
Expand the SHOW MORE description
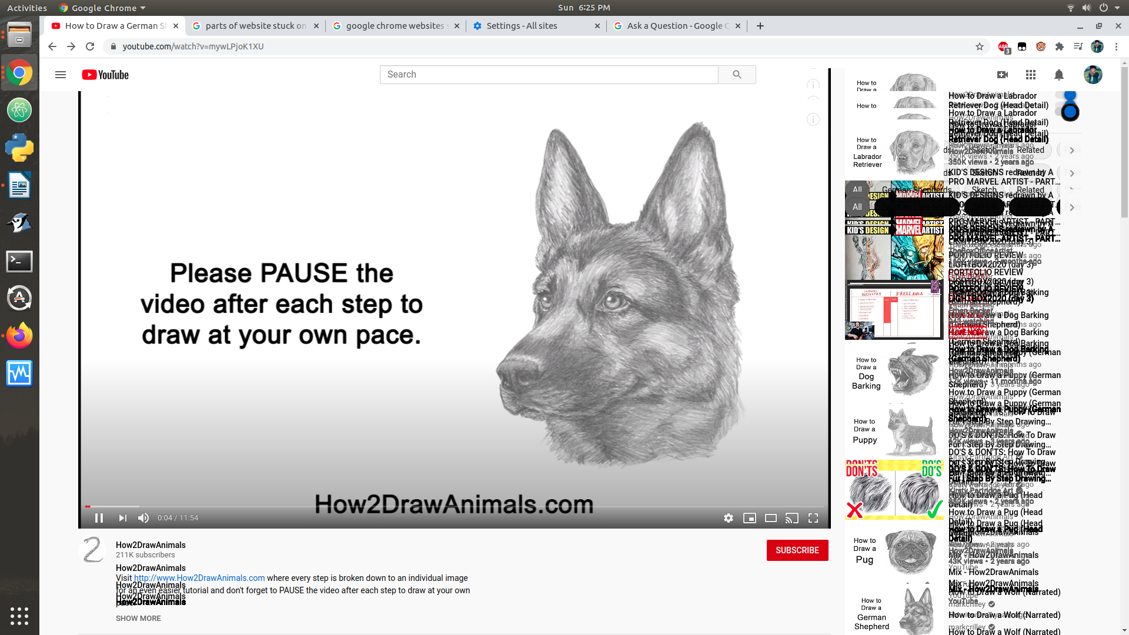click(x=138, y=618)
